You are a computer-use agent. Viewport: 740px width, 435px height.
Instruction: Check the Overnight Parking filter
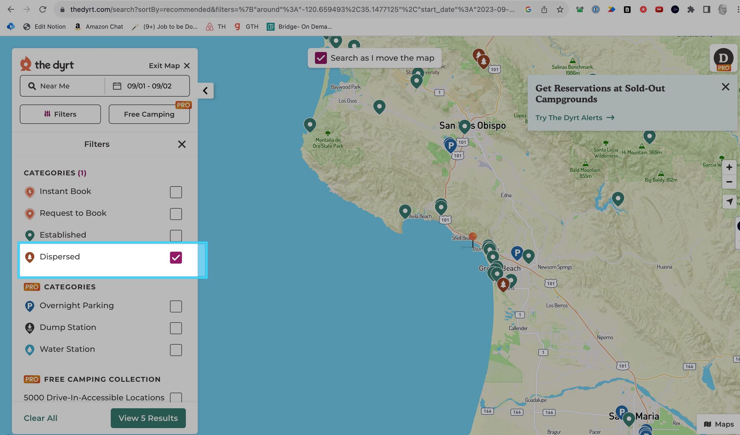176,306
